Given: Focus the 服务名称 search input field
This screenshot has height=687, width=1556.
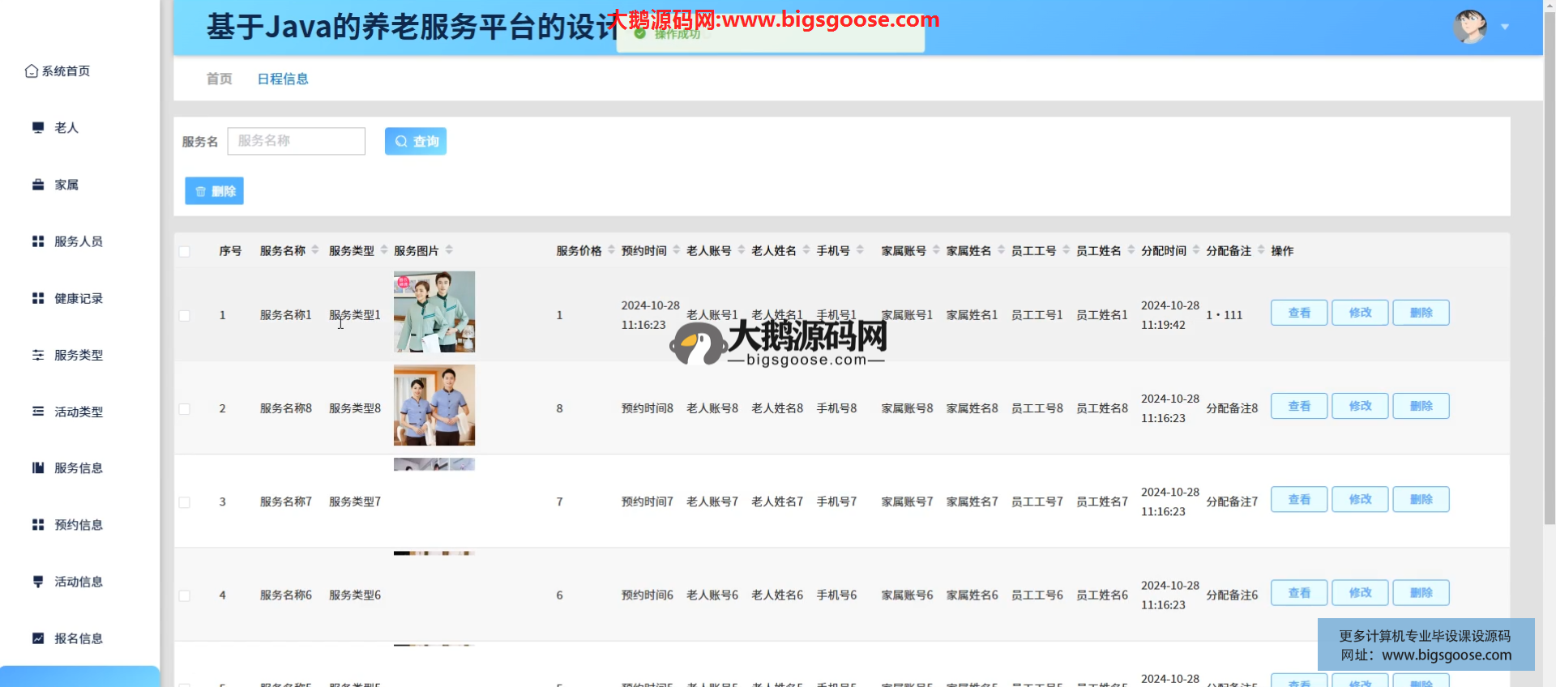Looking at the screenshot, I should 297,141.
